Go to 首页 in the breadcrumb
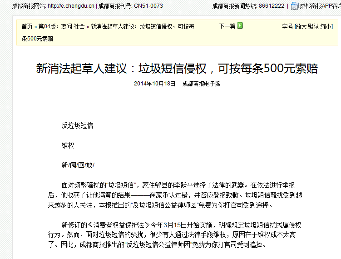 27,26
